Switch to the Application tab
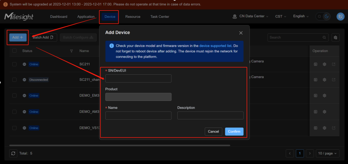This screenshot has width=348, height=164. pos(86,17)
